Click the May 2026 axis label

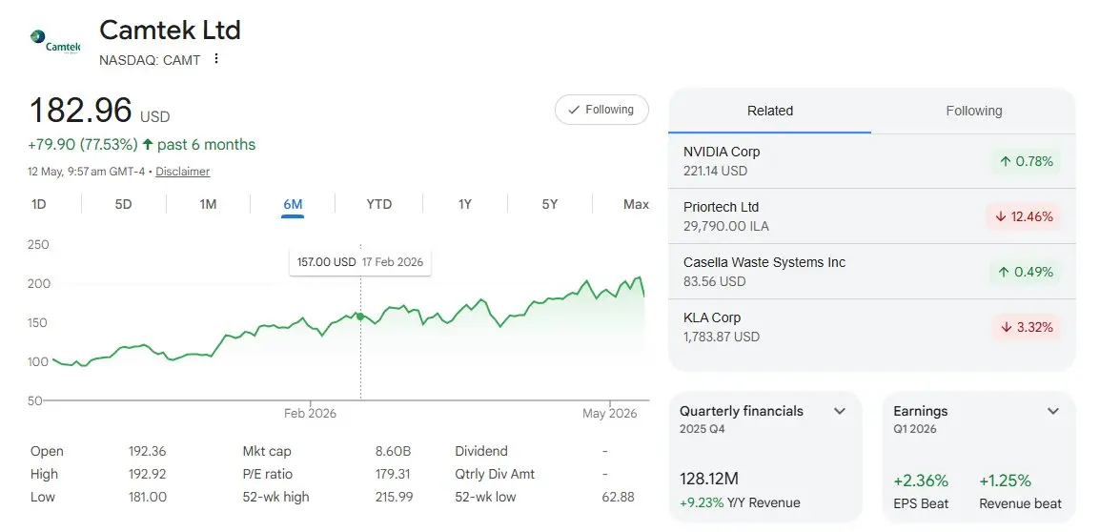pos(610,414)
